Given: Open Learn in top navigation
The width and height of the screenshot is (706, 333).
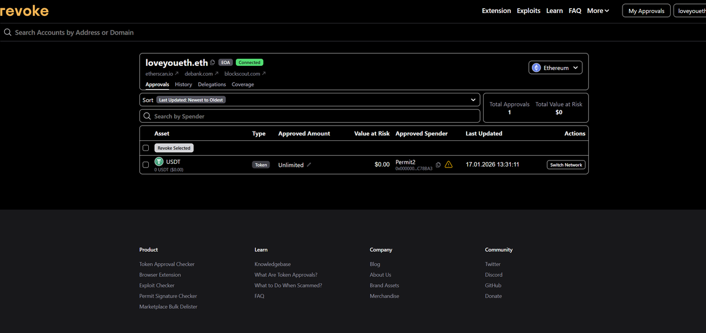Looking at the screenshot, I should click(x=554, y=11).
